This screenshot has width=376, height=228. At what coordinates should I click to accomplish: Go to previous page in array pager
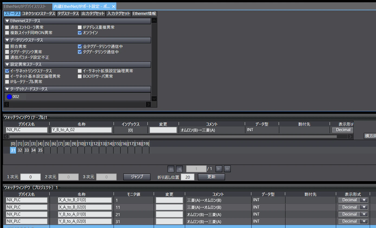[x=179, y=169]
